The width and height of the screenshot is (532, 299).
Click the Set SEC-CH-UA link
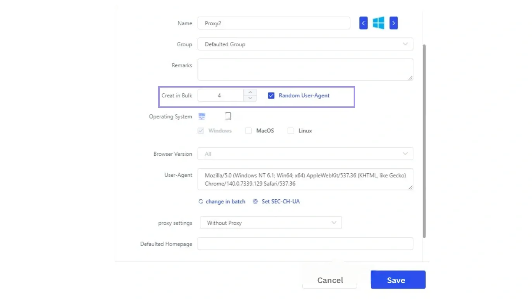[x=280, y=201]
